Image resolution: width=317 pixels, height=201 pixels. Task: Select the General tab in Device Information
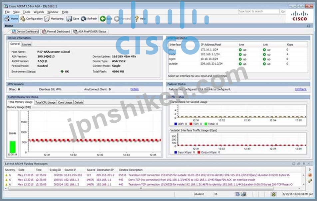coord(15,44)
